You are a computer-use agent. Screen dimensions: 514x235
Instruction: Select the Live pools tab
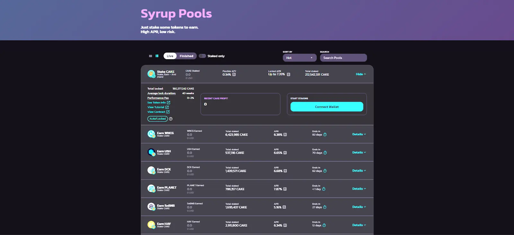[x=170, y=56]
